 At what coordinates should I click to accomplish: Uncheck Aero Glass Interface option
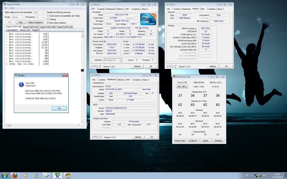[48, 23]
